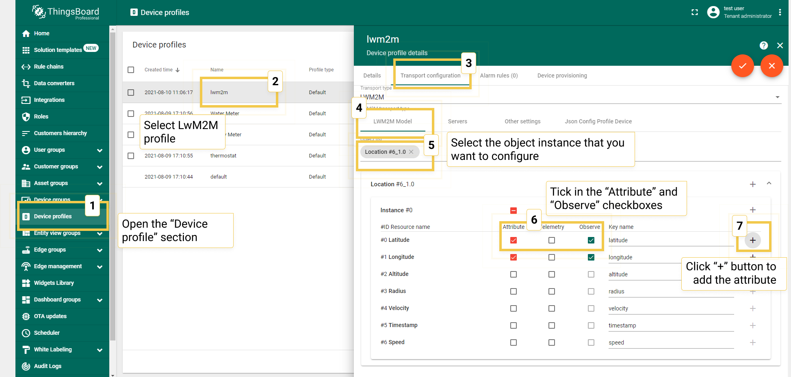
Task: Expand User groups in the sidebar
Action: coord(100,150)
